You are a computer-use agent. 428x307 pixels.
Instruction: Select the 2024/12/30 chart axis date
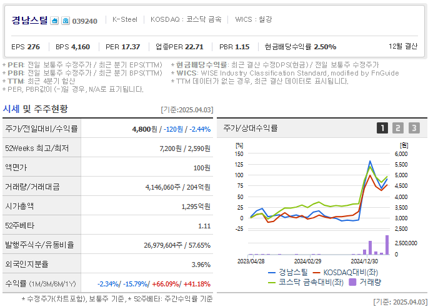(x=364, y=261)
